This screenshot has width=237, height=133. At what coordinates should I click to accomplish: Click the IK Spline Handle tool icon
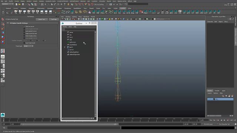point(3,51)
